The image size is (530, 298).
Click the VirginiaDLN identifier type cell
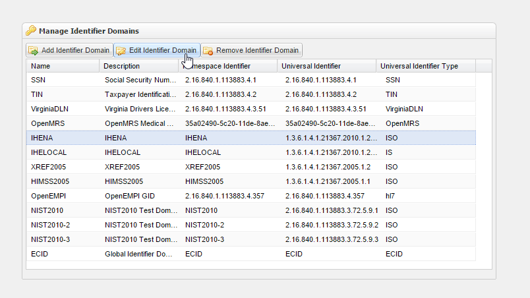(x=404, y=109)
